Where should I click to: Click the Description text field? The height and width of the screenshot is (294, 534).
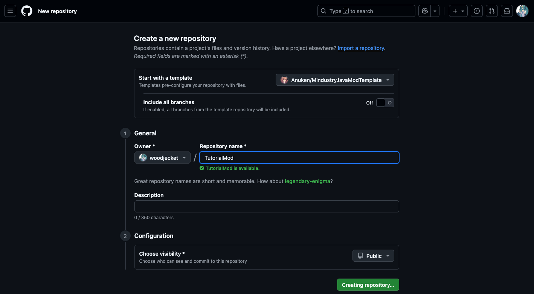[x=266, y=206]
